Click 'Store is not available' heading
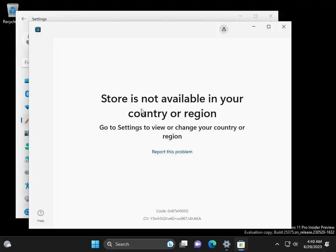The height and width of the screenshot is (252, 336). pos(172,106)
